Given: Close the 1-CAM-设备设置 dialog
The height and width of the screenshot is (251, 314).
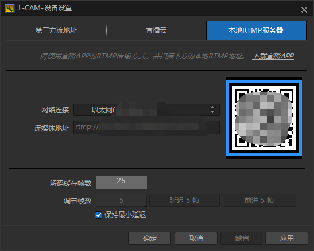Looking at the screenshot, I should click(x=304, y=10).
